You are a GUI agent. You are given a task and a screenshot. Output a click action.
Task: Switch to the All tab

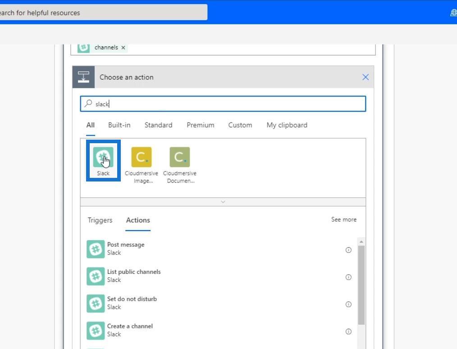tap(90, 125)
